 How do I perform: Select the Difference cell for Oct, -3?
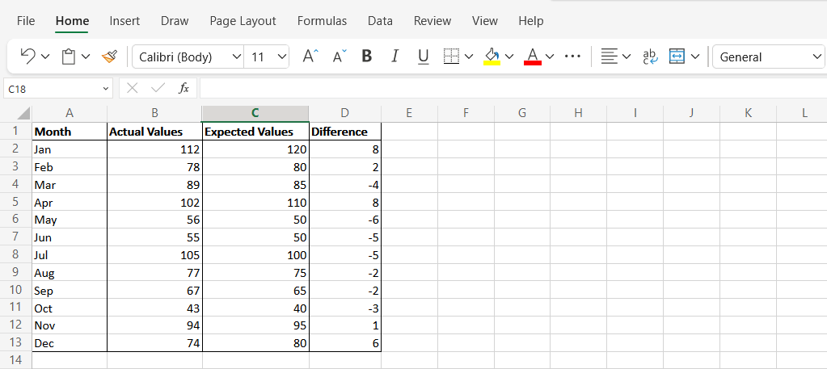345,308
